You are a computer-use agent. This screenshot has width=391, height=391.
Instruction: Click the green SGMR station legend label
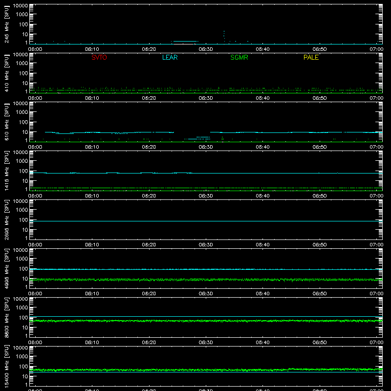[239, 57]
